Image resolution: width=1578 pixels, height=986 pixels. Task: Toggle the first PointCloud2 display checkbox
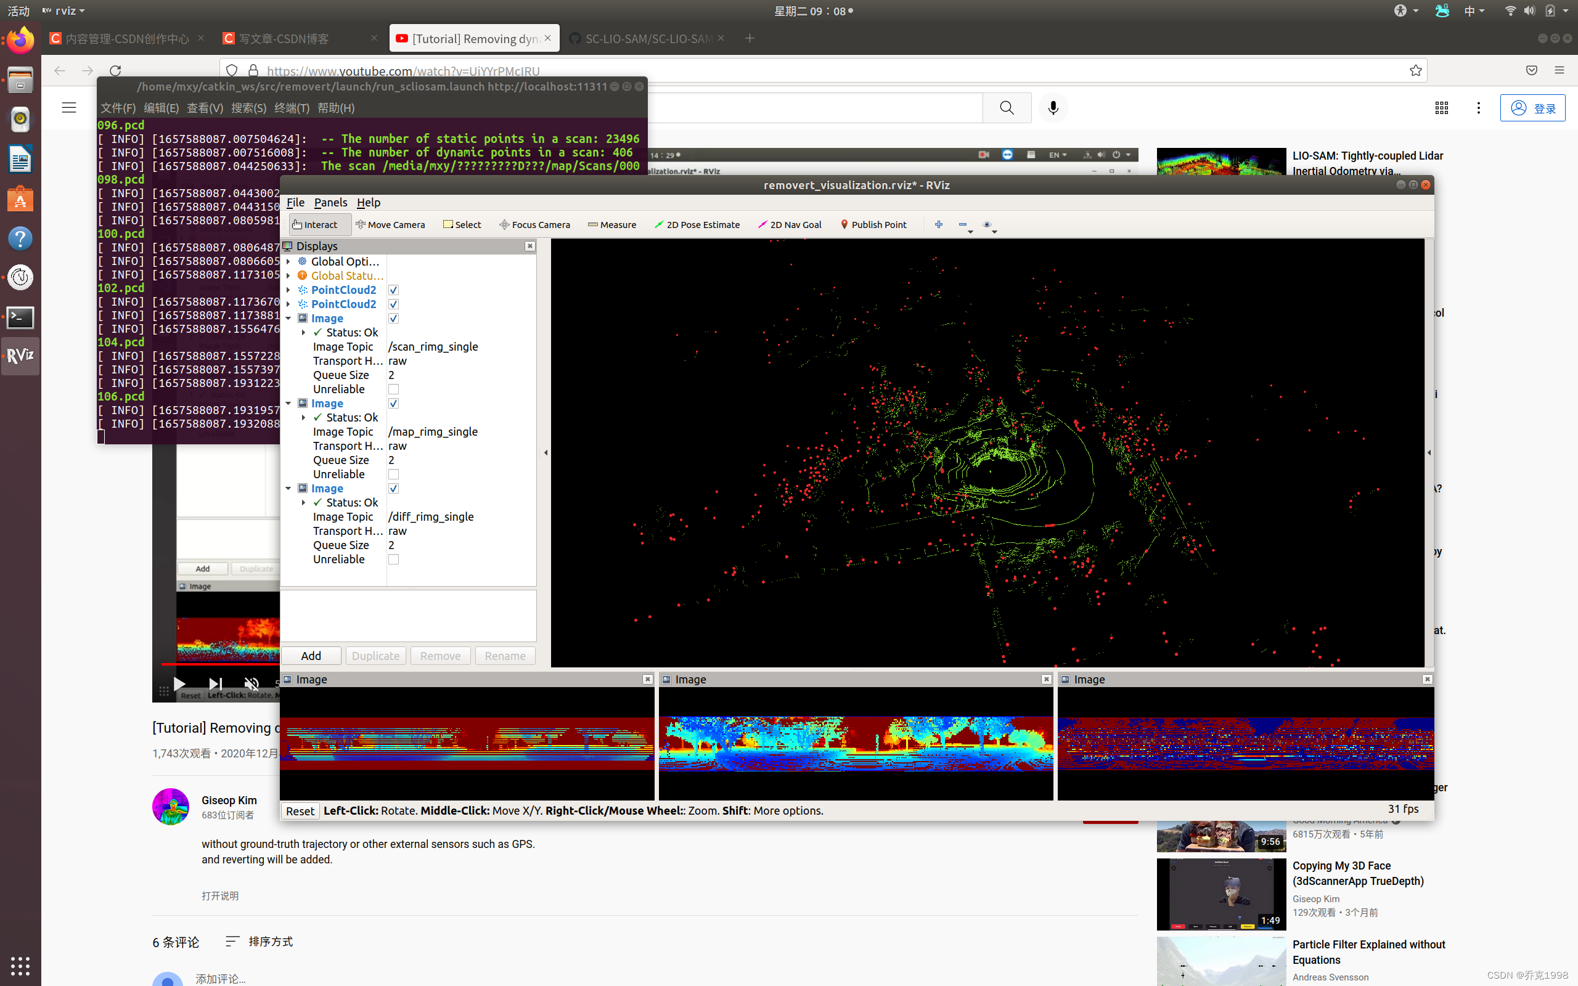coord(393,290)
